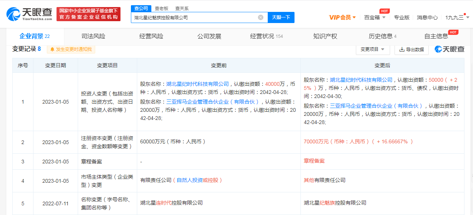
Task: Open 消息中心 in the header
Action: click(427, 17)
